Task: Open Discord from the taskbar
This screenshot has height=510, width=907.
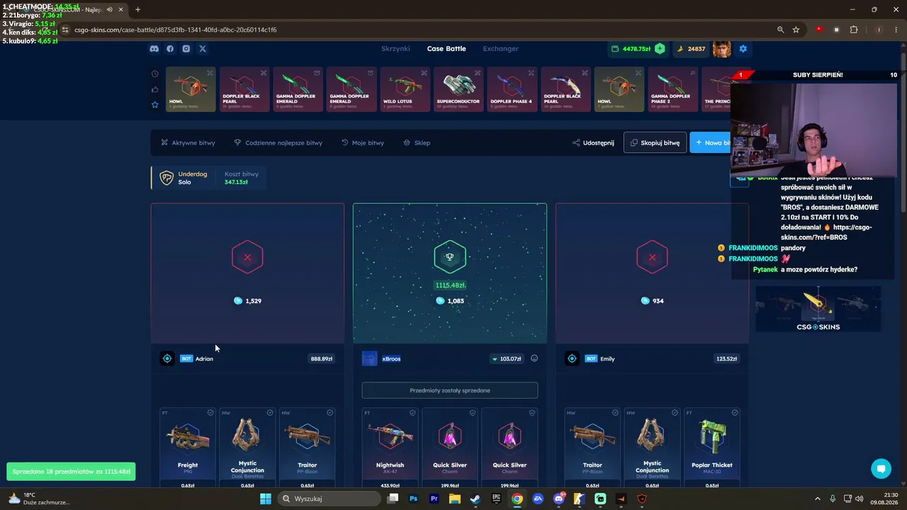Action: point(559,499)
